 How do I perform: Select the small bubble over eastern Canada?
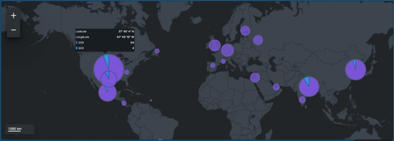click(157, 51)
